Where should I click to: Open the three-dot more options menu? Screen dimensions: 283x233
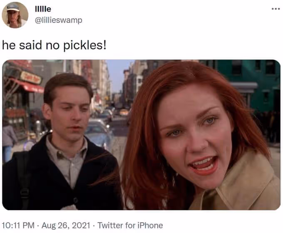[x=276, y=9]
